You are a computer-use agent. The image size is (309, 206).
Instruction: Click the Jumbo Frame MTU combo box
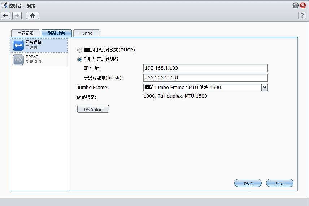202,88
